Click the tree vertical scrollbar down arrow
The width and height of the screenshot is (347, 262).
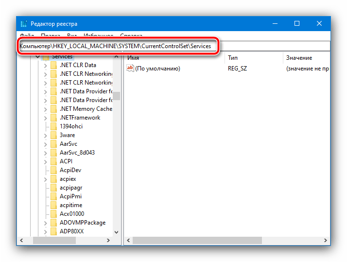(x=117, y=232)
